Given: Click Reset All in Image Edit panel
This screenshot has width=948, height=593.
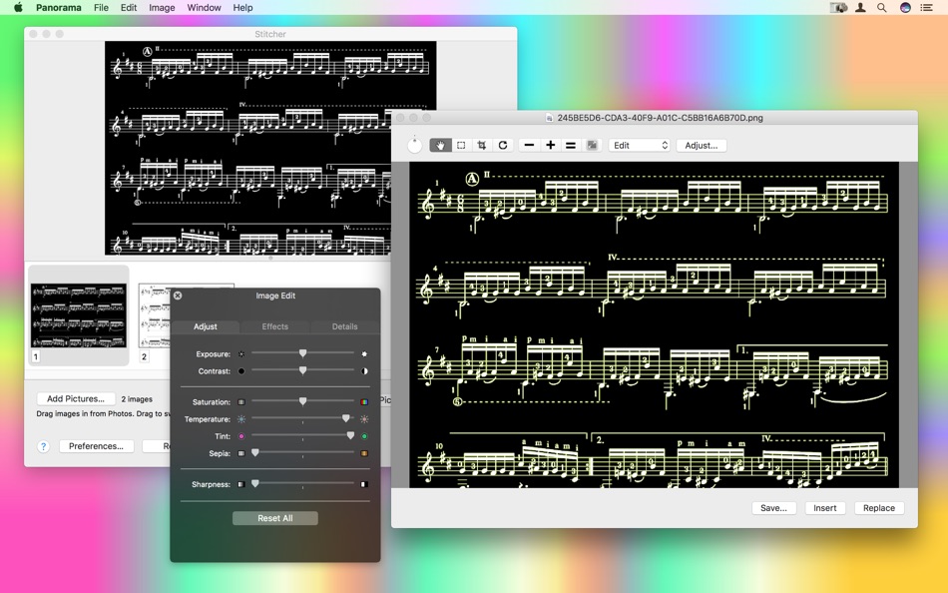Looking at the screenshot, I should 275,518.
